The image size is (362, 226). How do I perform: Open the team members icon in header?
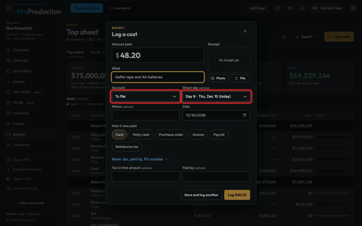tap(290, 8)
